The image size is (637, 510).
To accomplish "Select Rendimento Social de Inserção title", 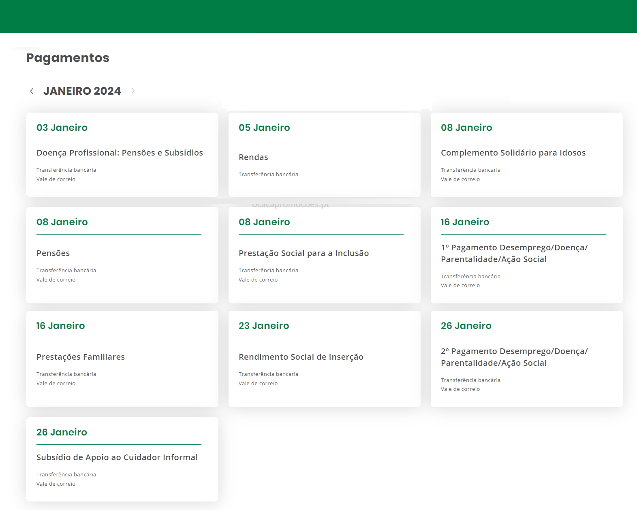I will 301,357.
